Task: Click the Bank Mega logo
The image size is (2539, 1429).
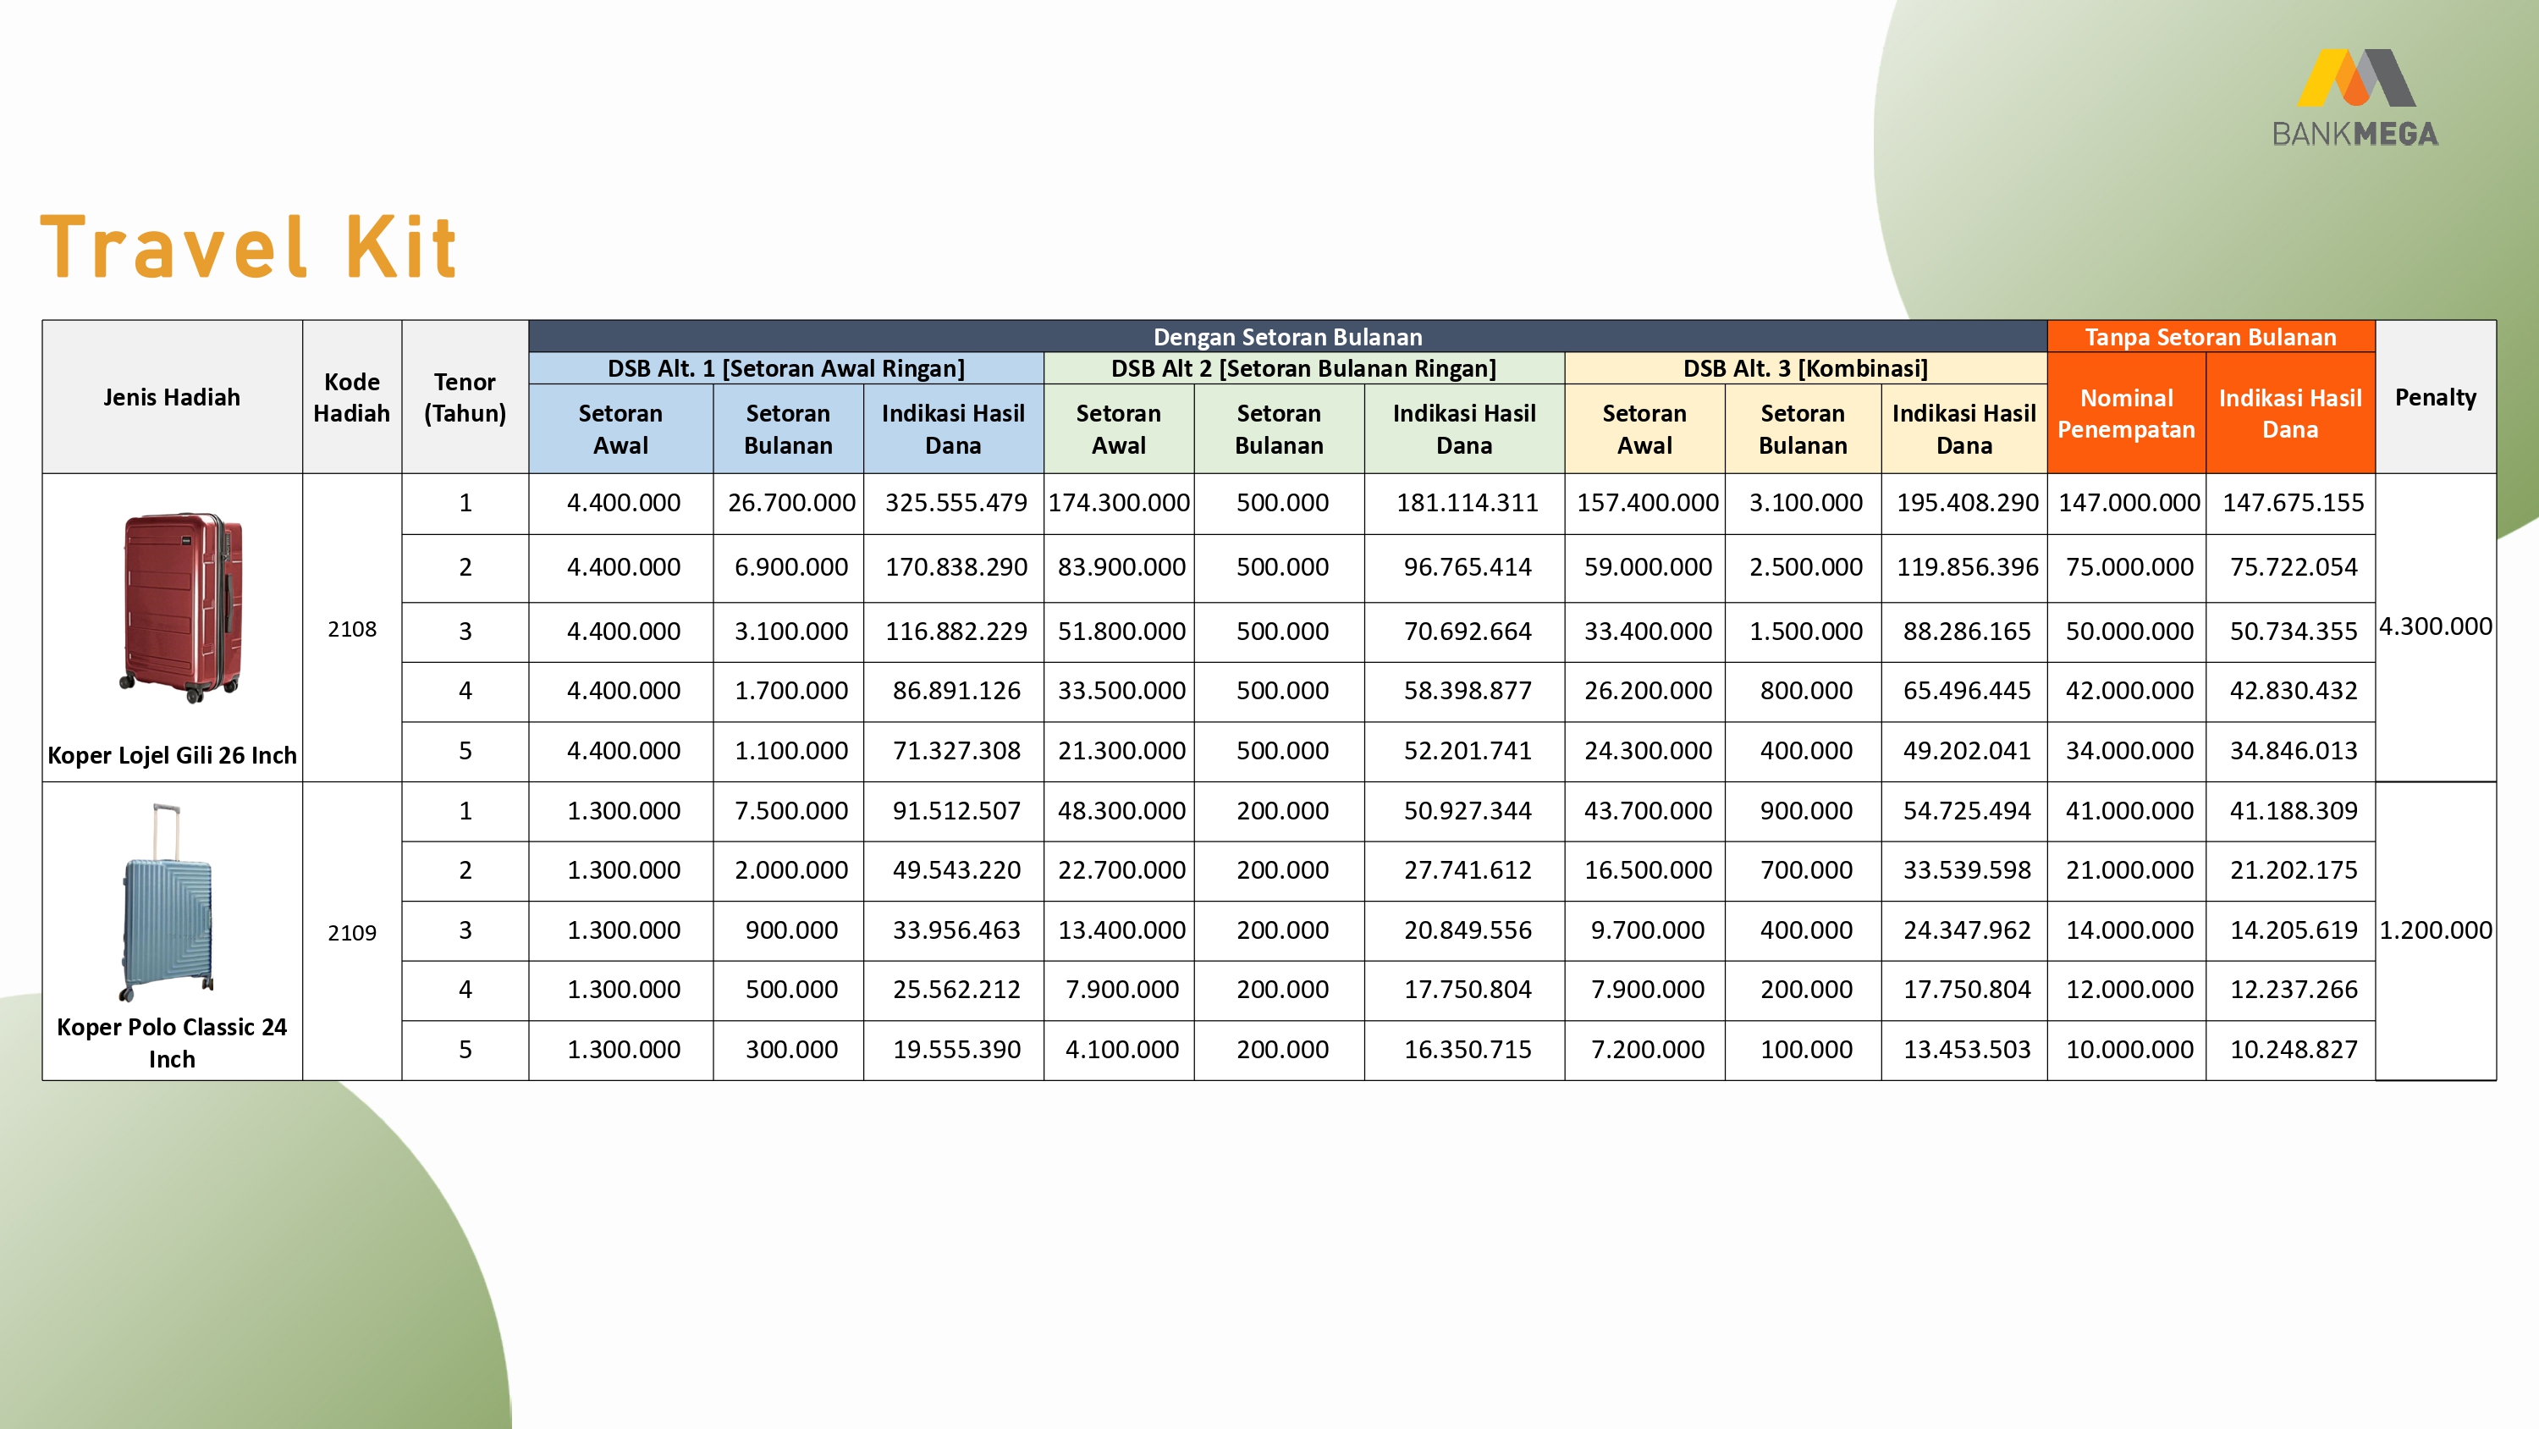Action: click(x=2355, y=98)
